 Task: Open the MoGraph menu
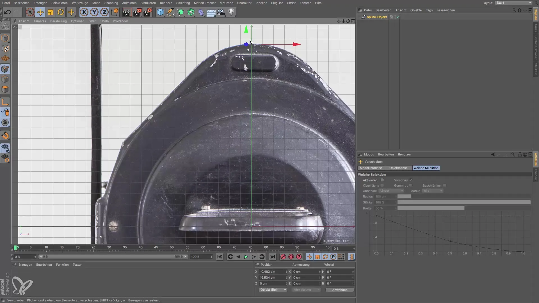pyautogui.click(x=226, y=3)
